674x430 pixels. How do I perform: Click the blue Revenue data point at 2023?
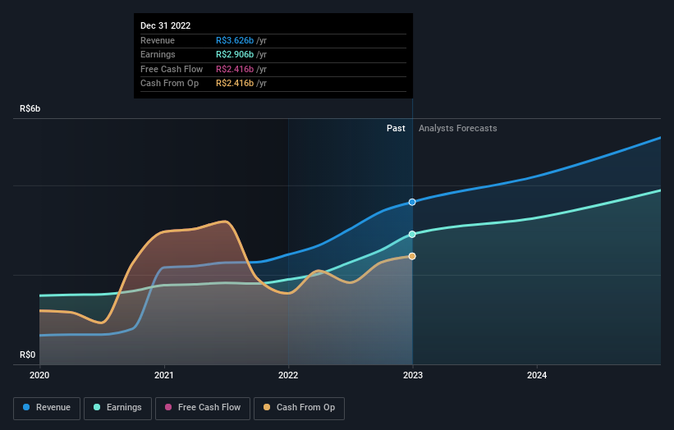[x=412, y=202]
